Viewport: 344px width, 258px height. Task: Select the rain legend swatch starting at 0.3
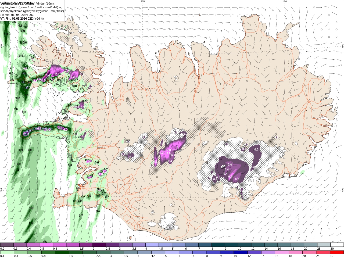(x=21, y=252)
